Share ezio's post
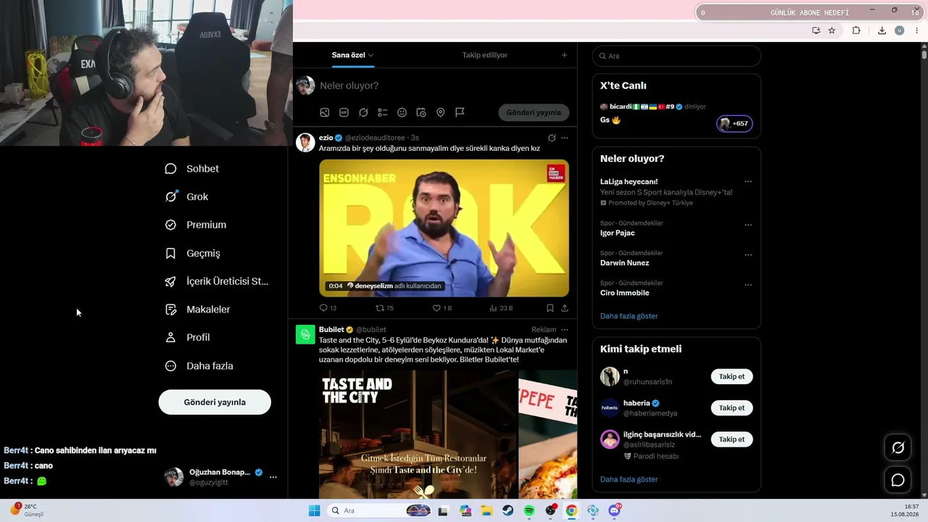 point(565,308)
